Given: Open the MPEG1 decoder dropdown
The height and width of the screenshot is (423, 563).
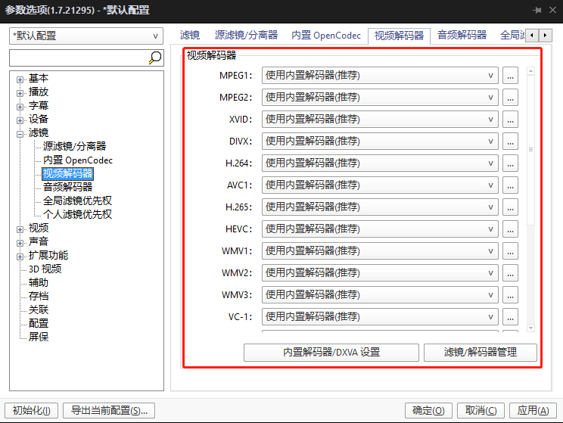Looking at the screenshot, I should pos(380,76).
